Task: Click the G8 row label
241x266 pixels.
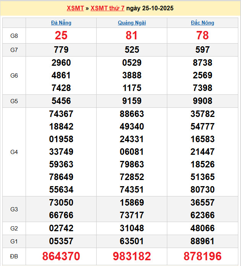Action: coord(14,36)
